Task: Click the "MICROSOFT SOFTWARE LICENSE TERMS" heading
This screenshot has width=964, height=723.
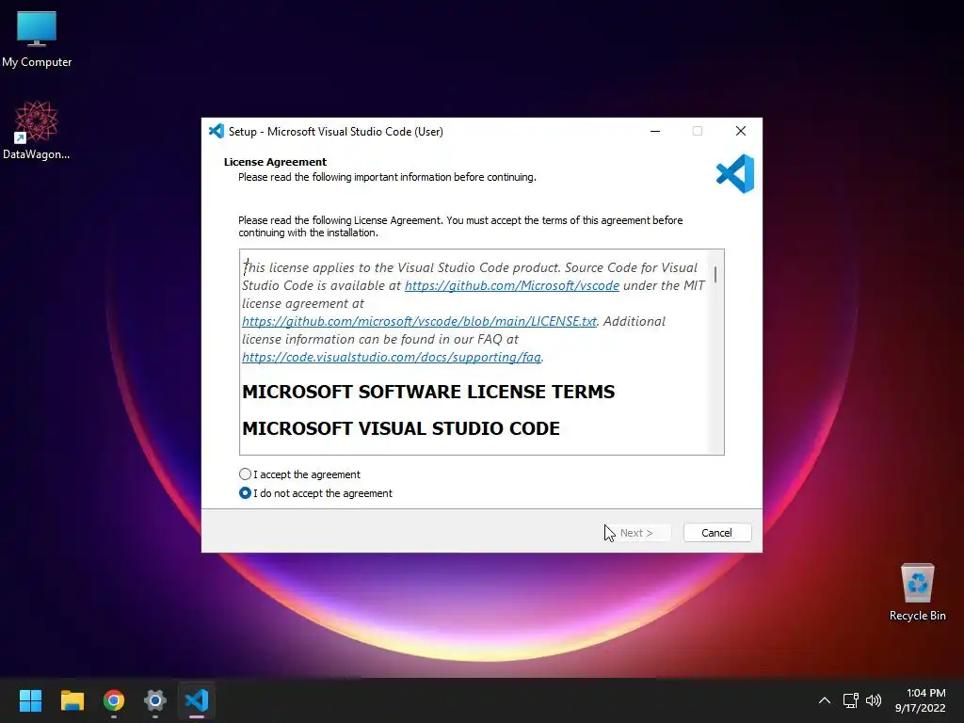Action: 428,392
